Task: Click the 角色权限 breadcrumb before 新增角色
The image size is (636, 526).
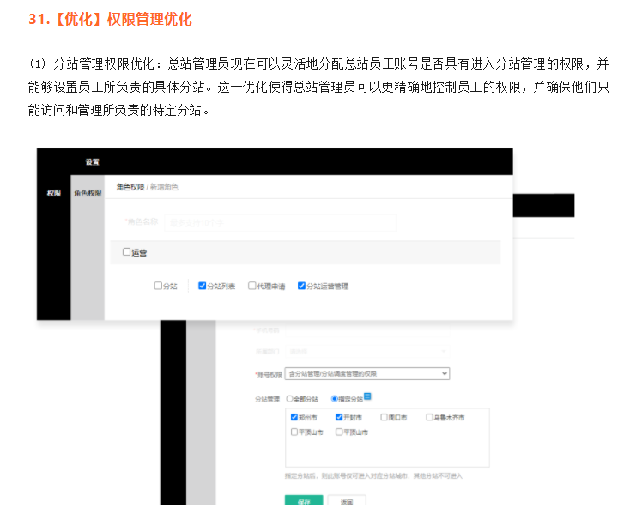Action: tap(130, 186)
